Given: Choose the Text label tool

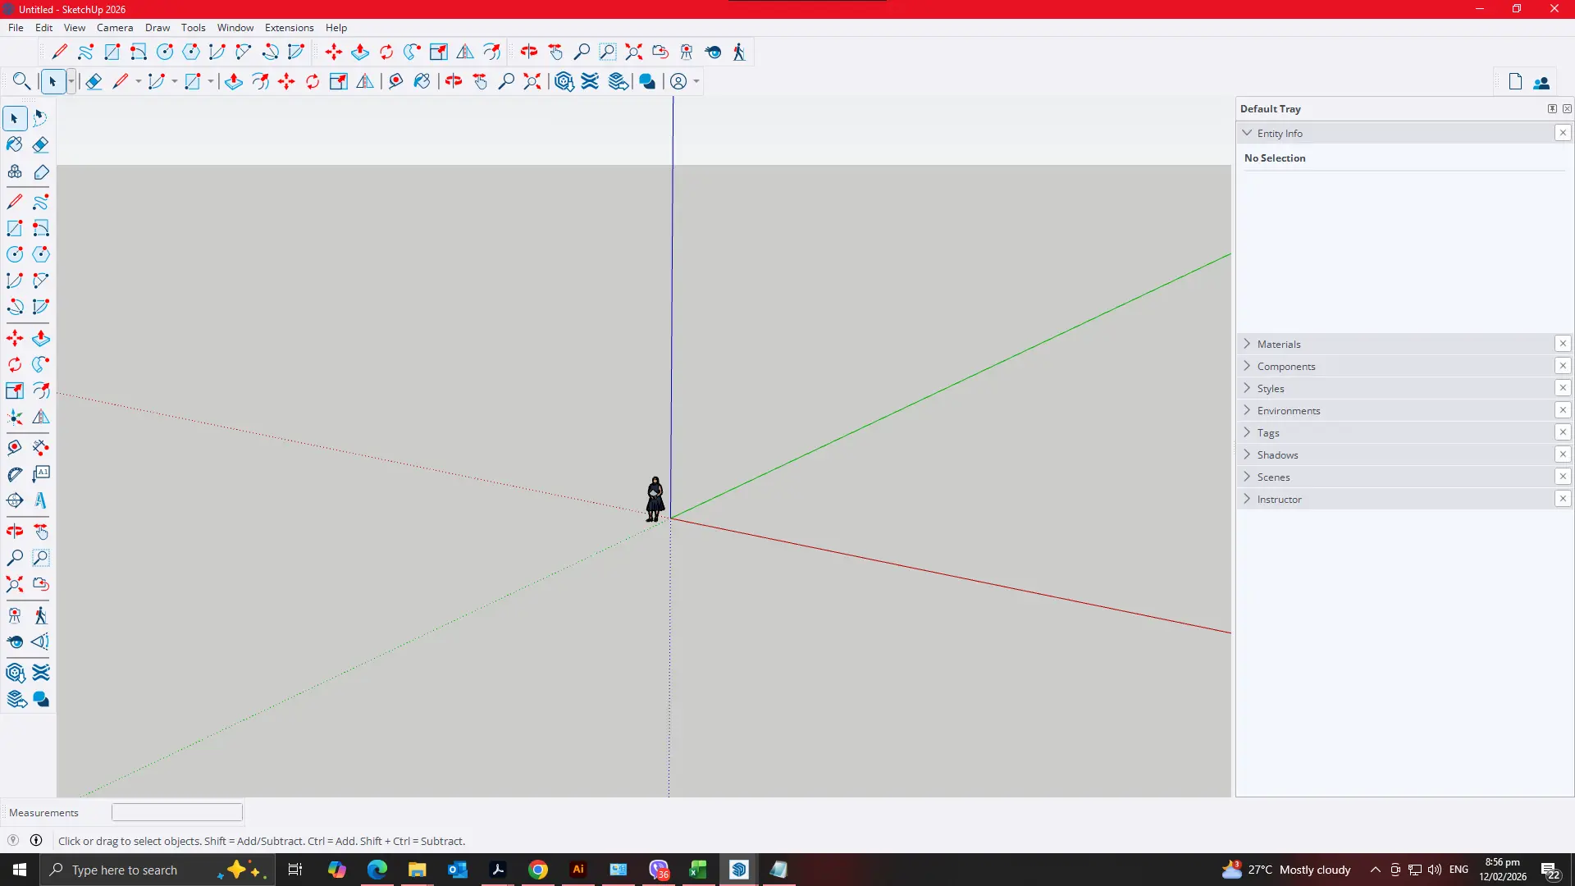Looking at the screenshot, I should pos(41,474).
